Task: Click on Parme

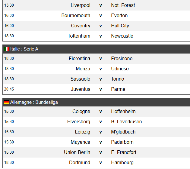Action: click(x=118, y=89)
